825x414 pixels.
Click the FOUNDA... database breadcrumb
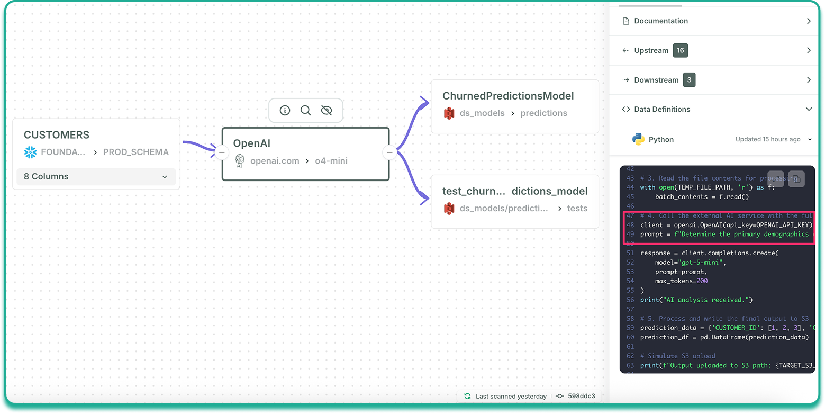coord(63,152)
